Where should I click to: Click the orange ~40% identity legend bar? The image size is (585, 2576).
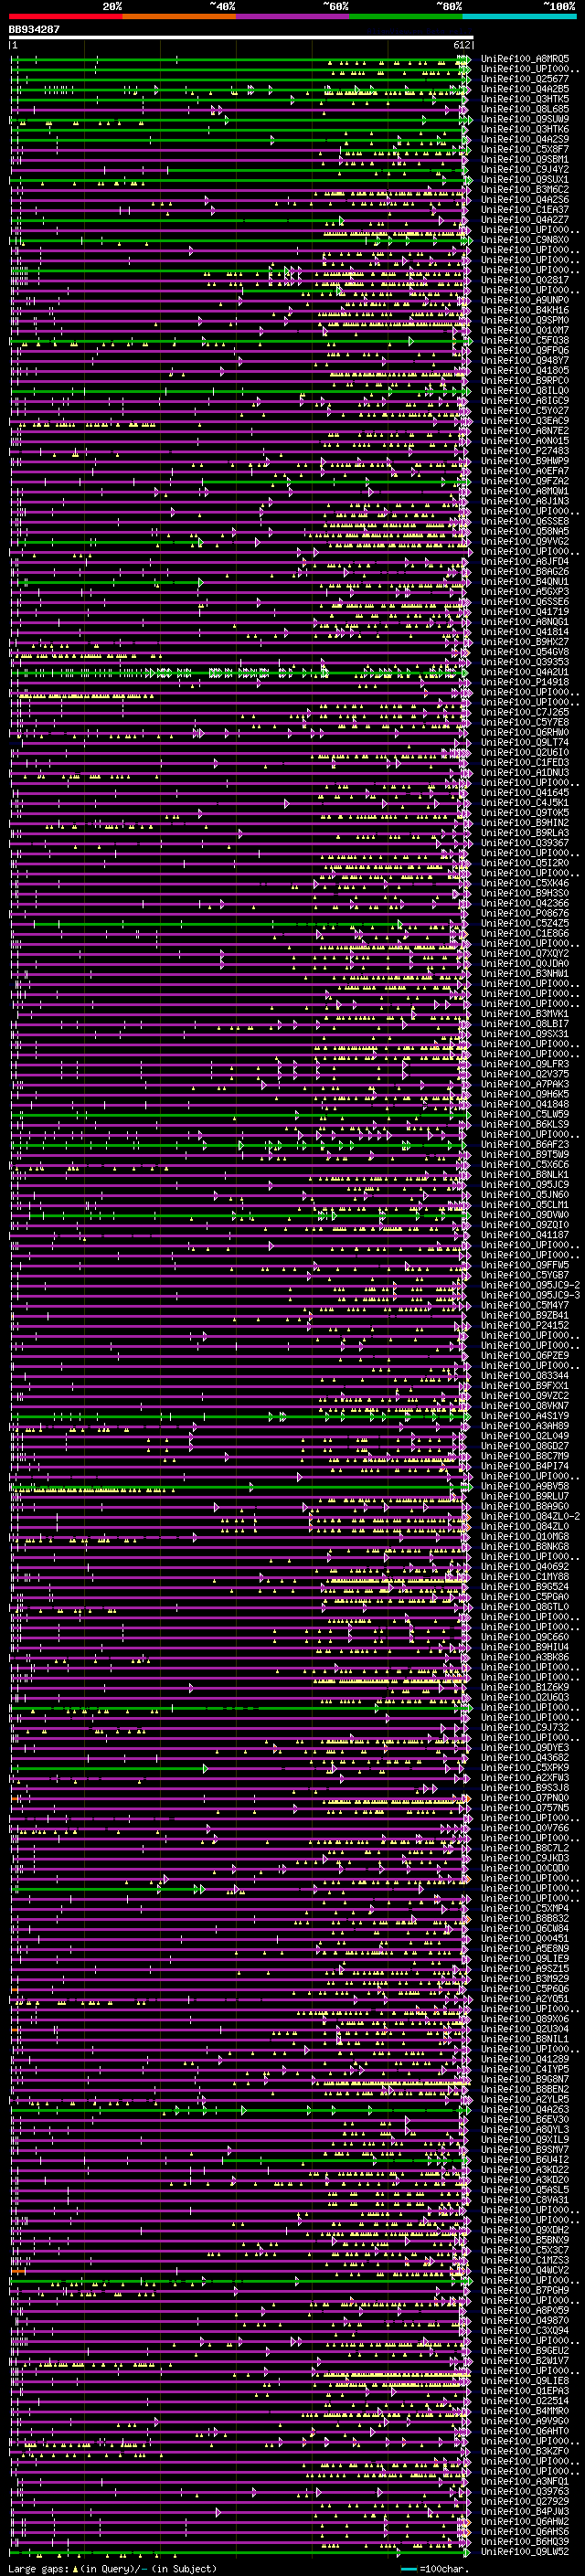pyautogui.click(x=179, y=16)
